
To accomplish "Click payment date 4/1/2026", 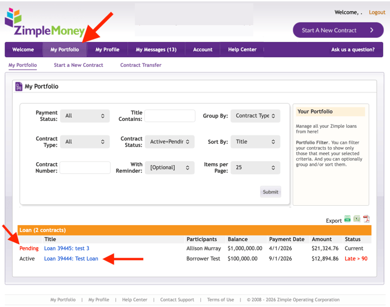I will point(281,248).
